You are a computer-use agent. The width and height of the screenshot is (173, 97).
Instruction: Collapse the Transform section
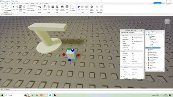121,67
